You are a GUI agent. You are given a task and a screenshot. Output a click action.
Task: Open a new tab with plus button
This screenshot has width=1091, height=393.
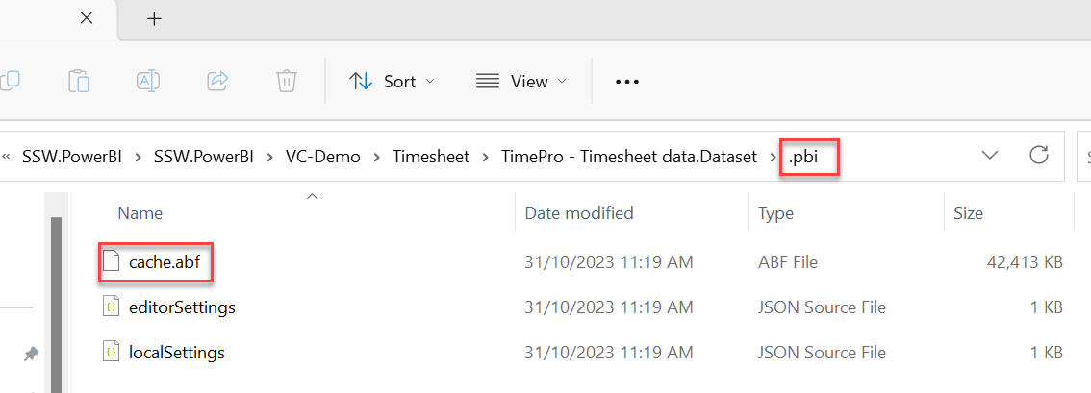point(154,19)
